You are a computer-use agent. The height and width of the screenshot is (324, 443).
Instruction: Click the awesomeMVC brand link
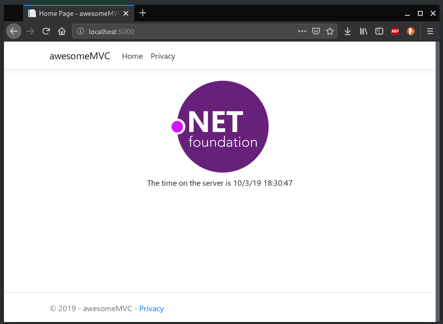pyautogui.click(x=80, y=56)
